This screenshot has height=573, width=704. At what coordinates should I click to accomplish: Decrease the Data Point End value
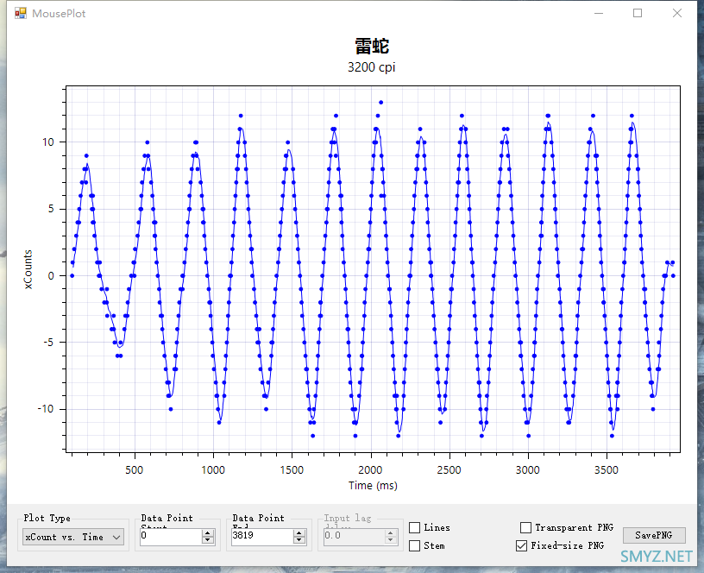(x=299, y=540)
